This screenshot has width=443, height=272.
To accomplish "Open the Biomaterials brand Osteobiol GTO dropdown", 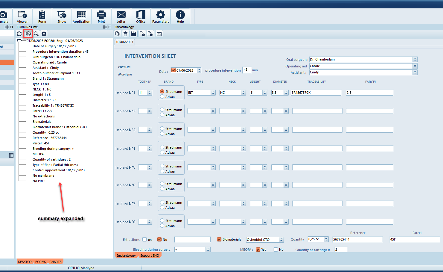I will [x=281, y=240].
